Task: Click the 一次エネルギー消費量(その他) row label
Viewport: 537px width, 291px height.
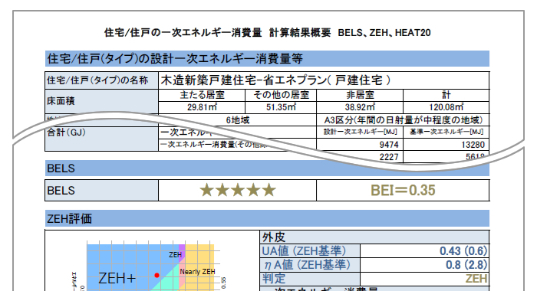Action: pyautogui.click(x=214, y=144)
